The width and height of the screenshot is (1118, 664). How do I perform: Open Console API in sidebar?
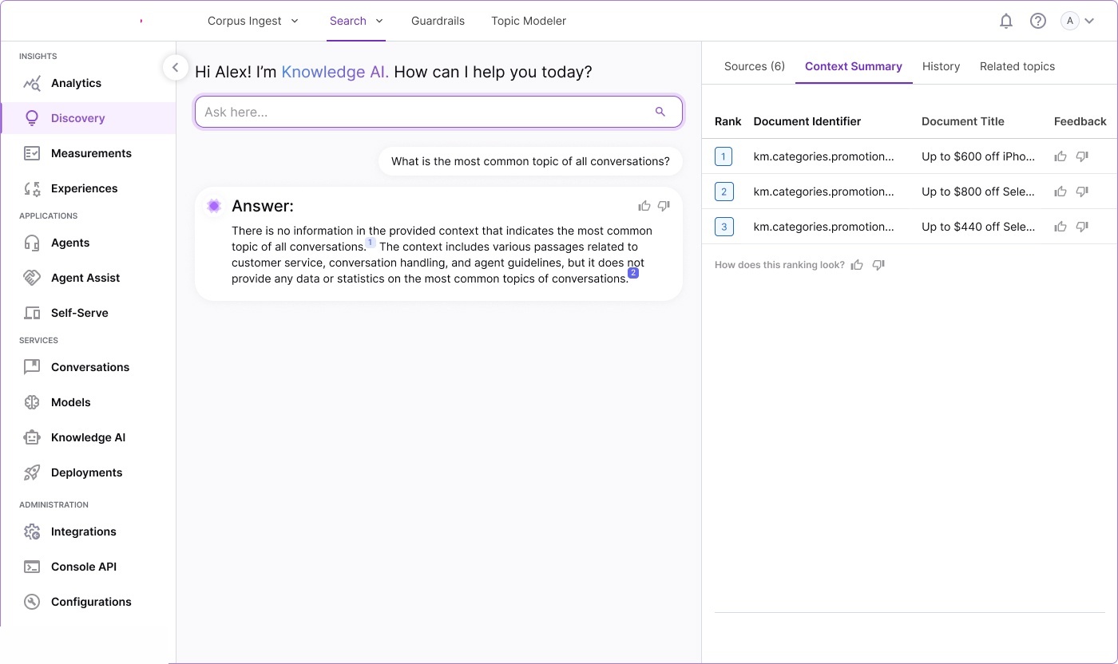click(x=83, y=567)
